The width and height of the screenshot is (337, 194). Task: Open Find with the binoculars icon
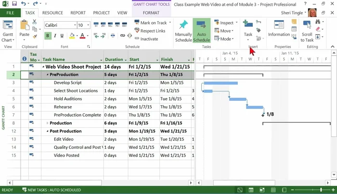tap(318, 22)
